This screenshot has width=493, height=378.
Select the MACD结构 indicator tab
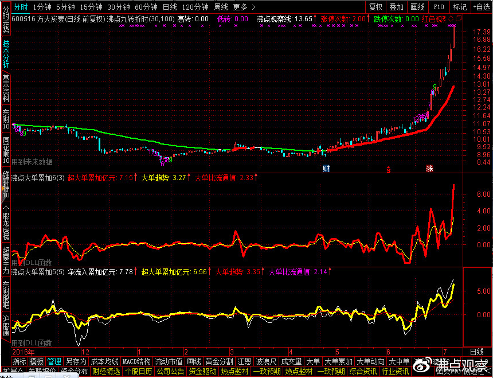tap(136, 361)
